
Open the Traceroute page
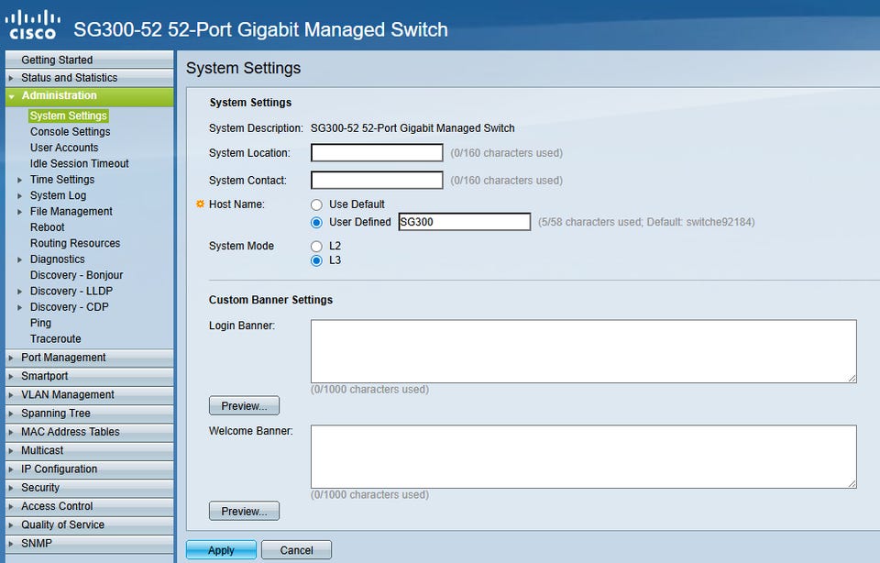click(x=56, y=339)
